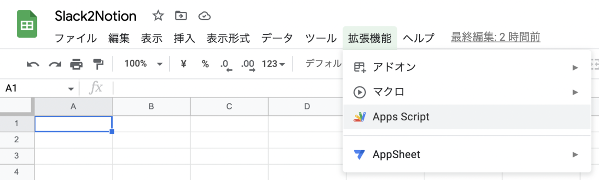Check the cloud save status icon

[205, 16]
